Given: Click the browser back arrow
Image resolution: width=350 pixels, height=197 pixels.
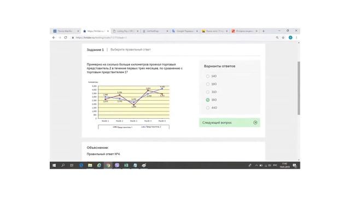Looking at the screenshot, I should pos(54,38).
